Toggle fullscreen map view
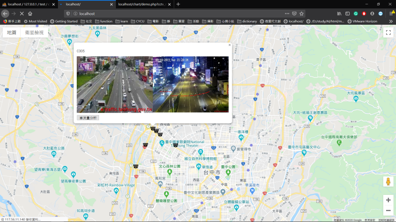 (388, 33)
